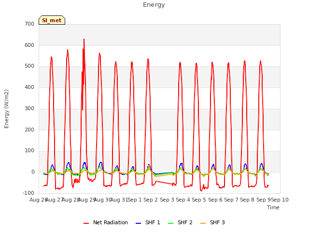Image resolution: width=309 pixels, height=232 pixels.
Task: Click the Sep 8 x-axis date label
Action: tap(247, 200)
